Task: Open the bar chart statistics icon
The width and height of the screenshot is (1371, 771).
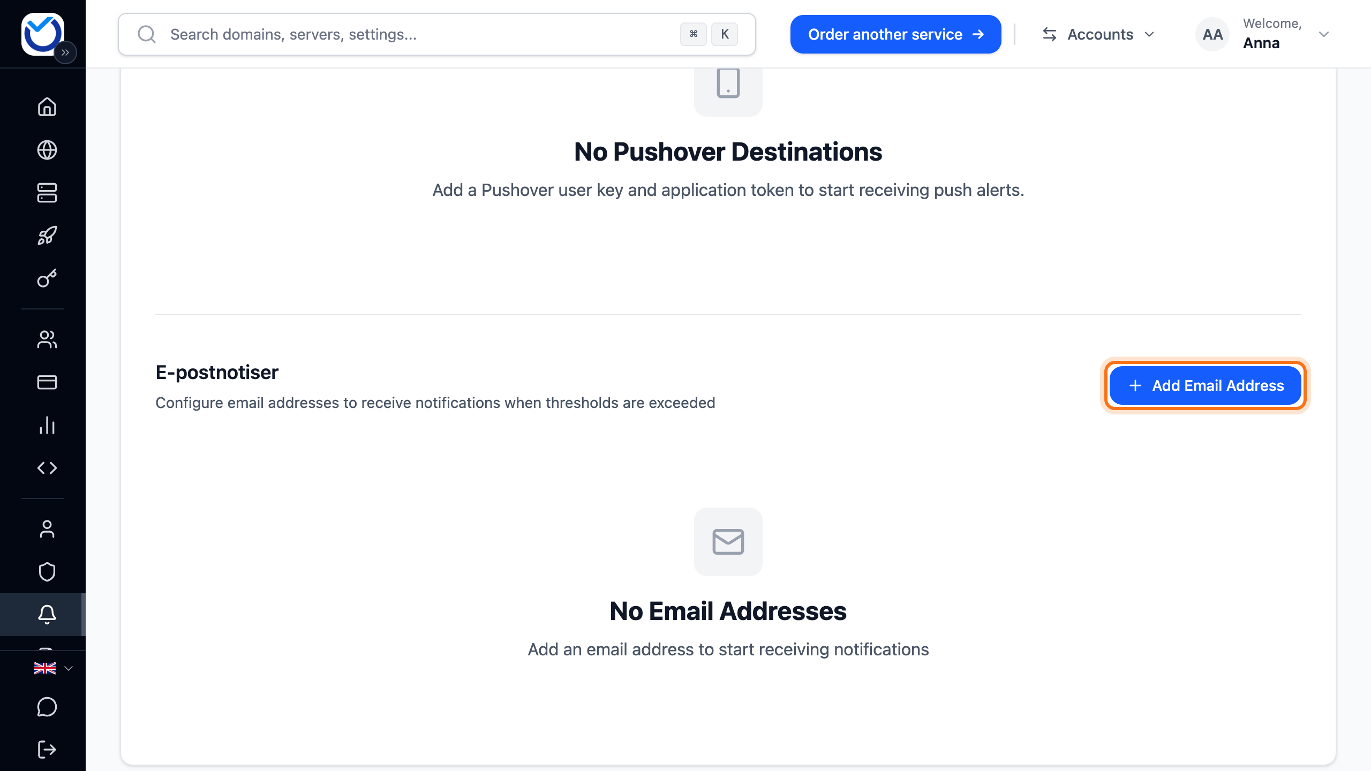Action: pyautogui.click(x=47, y=425)
